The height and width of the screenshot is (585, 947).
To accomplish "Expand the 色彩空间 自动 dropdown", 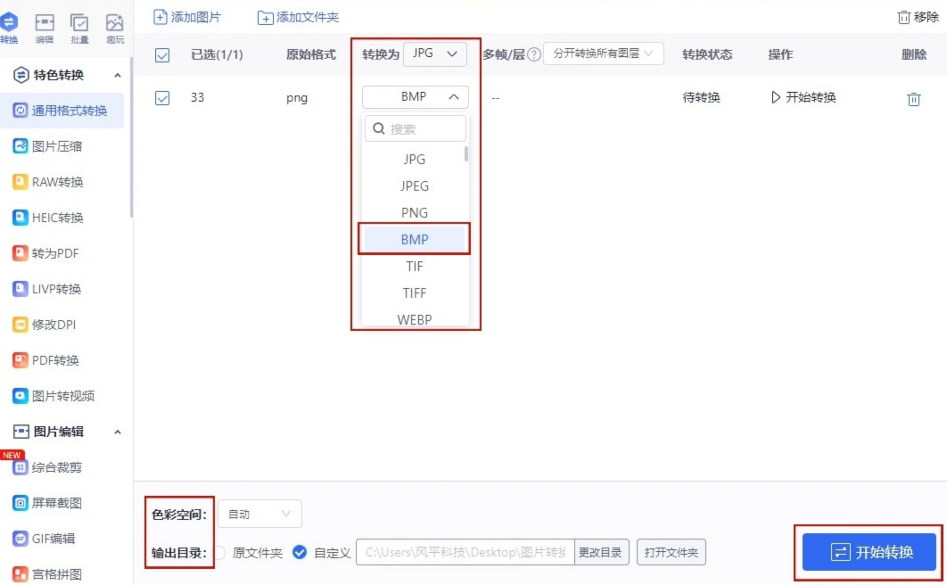I will pyautogui.click(x=259, y=514).
